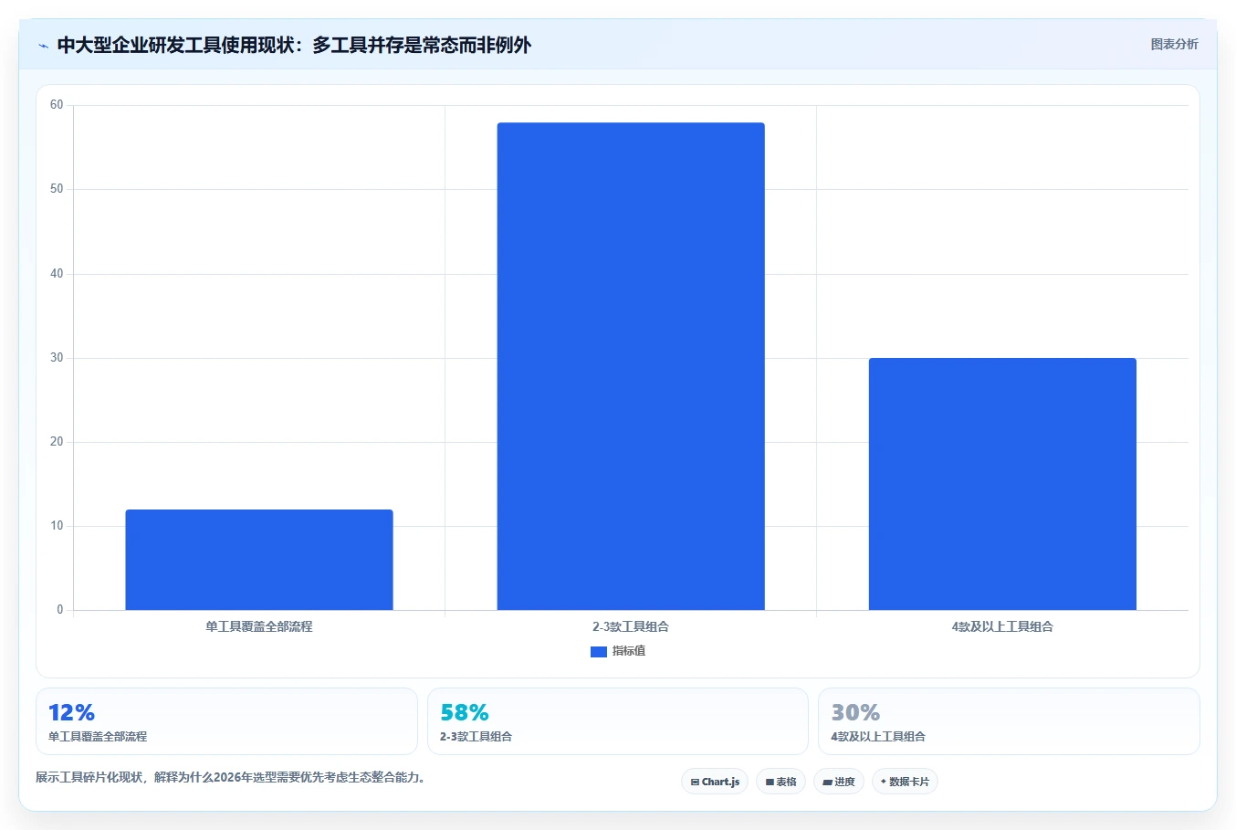This screenshot has width=1236, height=830.
Task: Click the 12% stat card value
Action: (71, 712)
